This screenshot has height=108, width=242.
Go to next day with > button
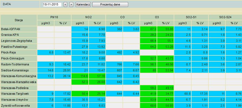point(71,5)
